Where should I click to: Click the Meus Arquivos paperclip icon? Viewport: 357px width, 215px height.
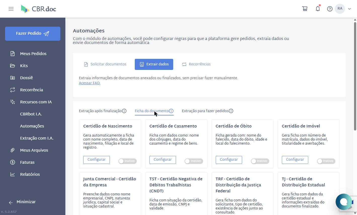13,150
